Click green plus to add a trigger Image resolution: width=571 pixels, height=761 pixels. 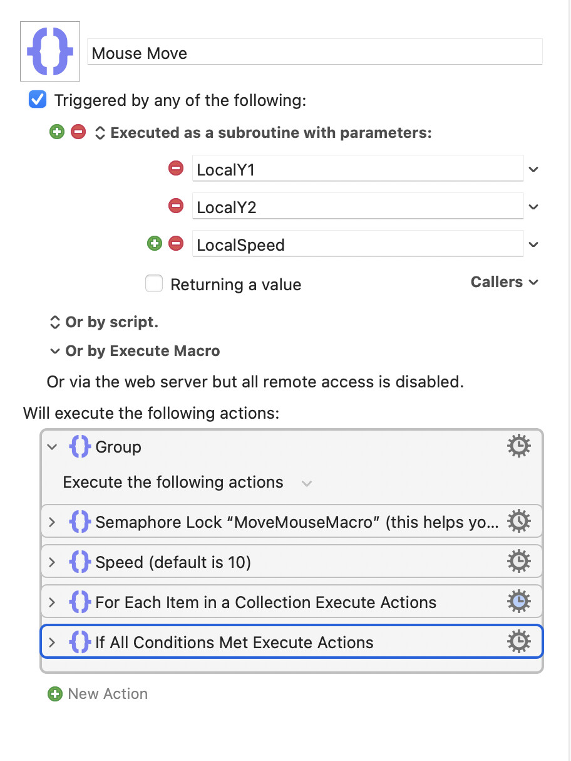(x=57, y=132)
